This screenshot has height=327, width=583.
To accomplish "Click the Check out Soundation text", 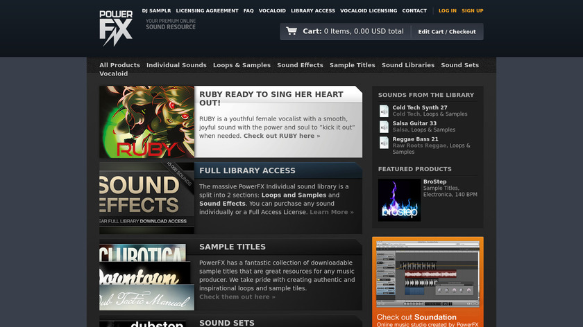I will pos(416,317).
